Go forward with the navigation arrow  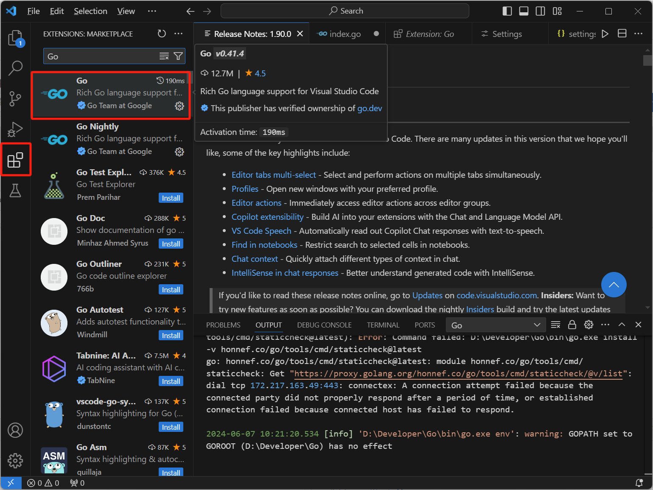[x=207, y=11]
